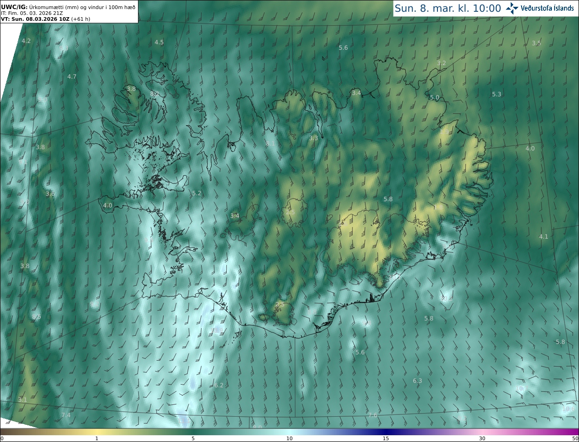Select the 'VT: Sun. 08.03.2026 10Z' line

46,19
